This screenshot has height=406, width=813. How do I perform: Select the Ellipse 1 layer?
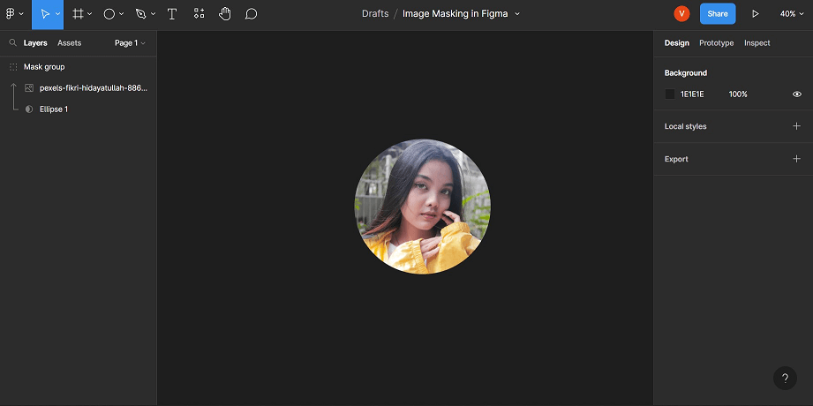(54, 109)
